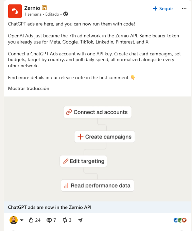Click the Connect ad accounts card

(98, 112)
